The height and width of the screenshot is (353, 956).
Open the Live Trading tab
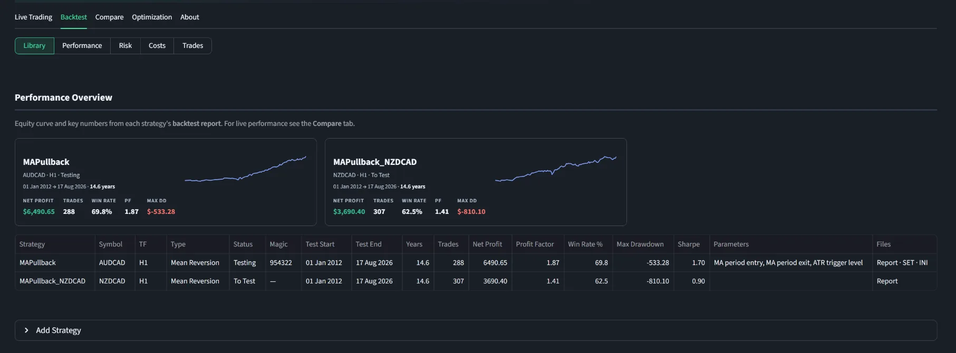(x=33, y=17)
